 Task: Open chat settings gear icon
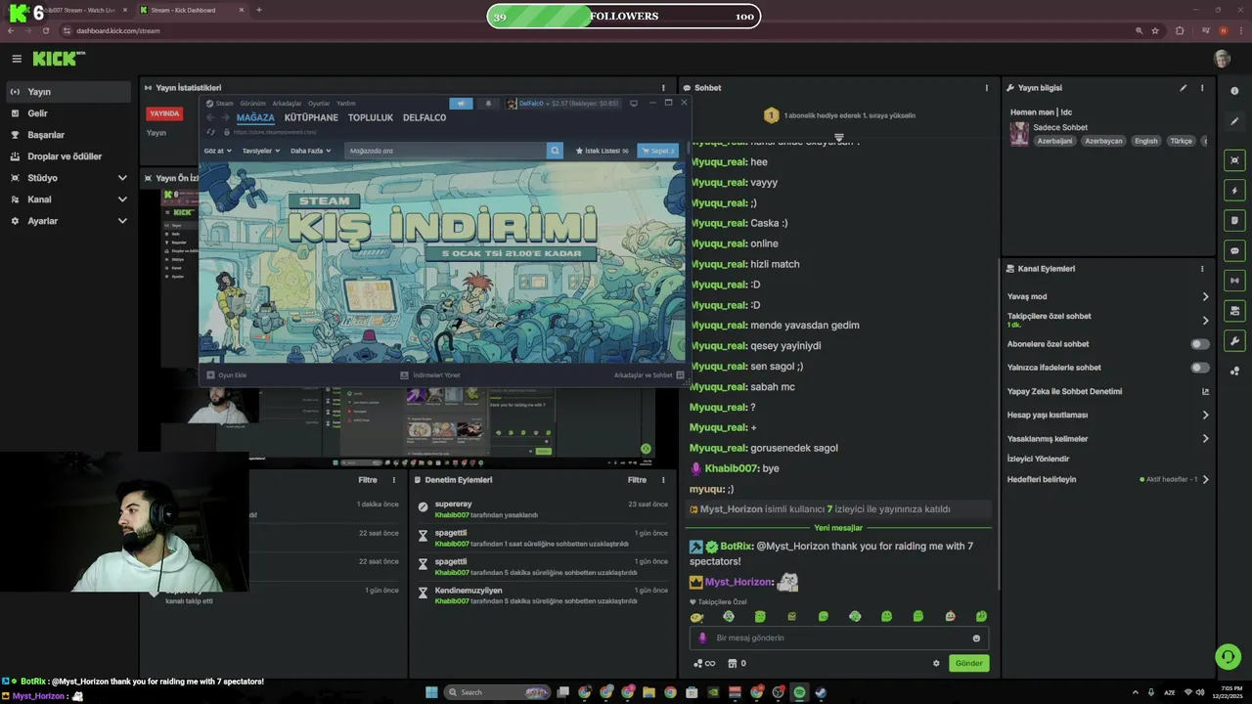pos(936,663)
